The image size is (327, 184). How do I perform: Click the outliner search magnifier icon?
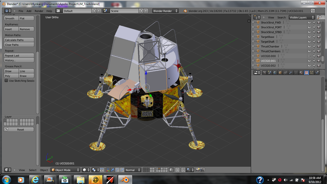[x=319, y=17]
